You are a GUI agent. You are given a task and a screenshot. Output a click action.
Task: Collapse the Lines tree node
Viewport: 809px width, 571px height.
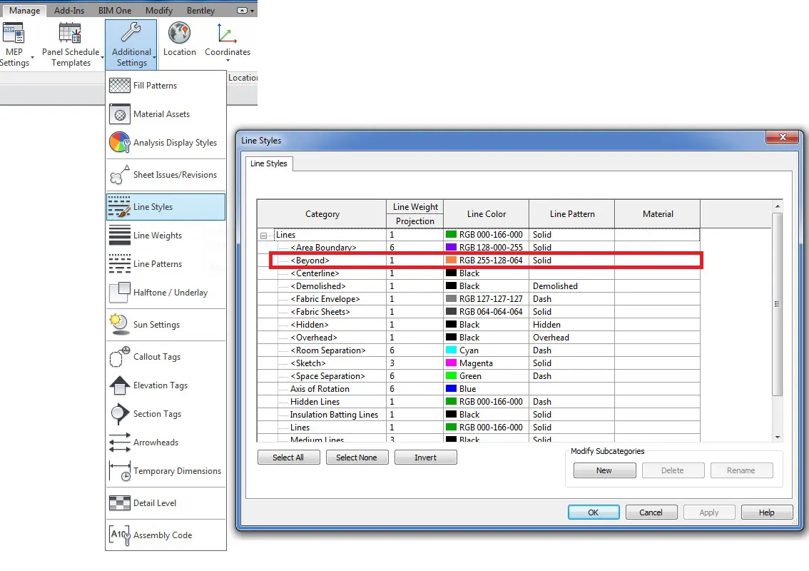point(264,236)
